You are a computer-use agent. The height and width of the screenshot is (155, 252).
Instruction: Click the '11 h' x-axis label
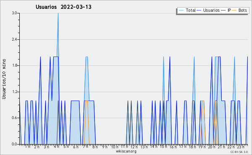pyautogui.click(x=125, y=147)
